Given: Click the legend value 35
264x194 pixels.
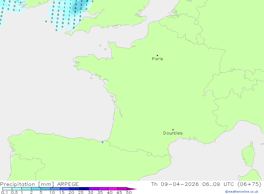Looking at the screenshot, I should pos(100,192).
